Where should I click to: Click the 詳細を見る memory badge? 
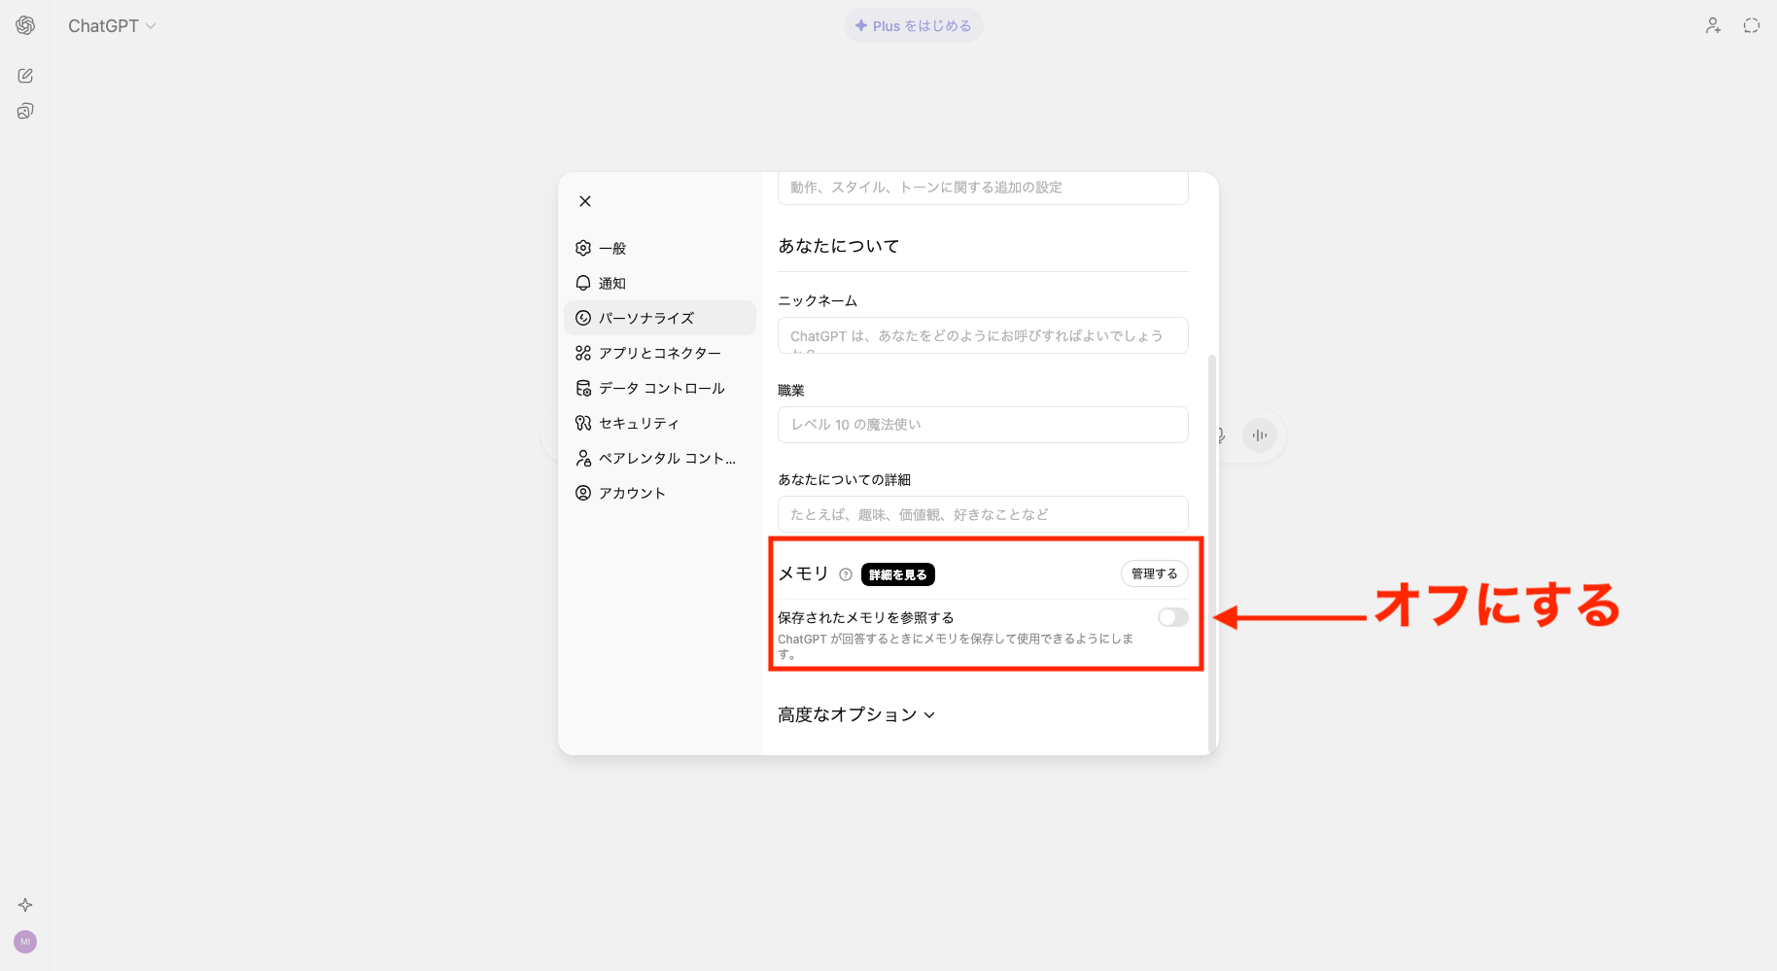[x=896, y=574]
